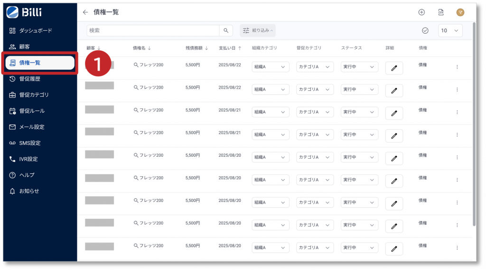The width and height of the screenshot is (486, 270).
Task: Go to ダッシュボード in the sidebar
Action: coord(36,30)
